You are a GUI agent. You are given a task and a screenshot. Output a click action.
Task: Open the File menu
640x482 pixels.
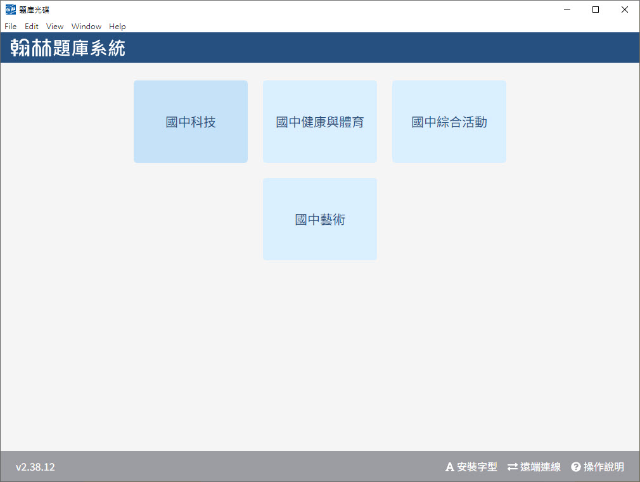[x=11, y=27]
